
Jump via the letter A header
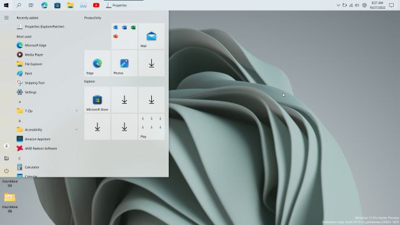[19, 121]
